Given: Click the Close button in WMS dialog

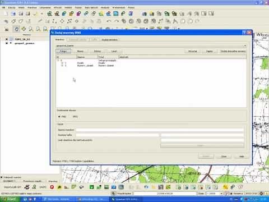Looking at the screenshot, I should coord(224,156).
